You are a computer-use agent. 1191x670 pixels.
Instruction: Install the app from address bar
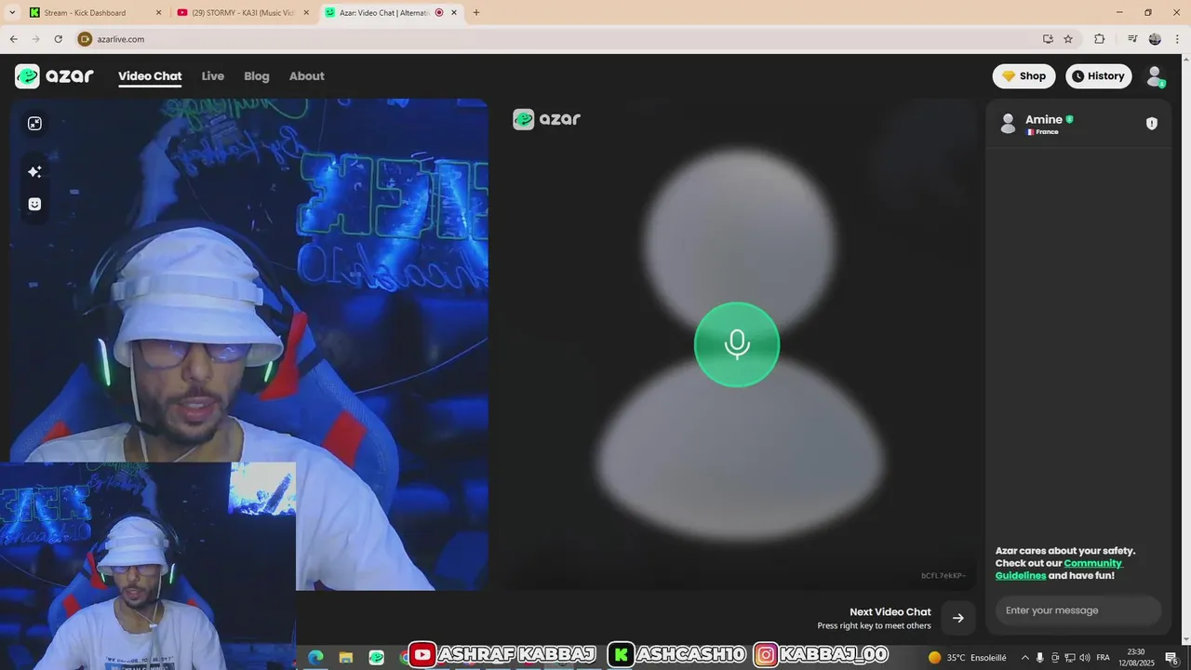[x=1048, y=39]
